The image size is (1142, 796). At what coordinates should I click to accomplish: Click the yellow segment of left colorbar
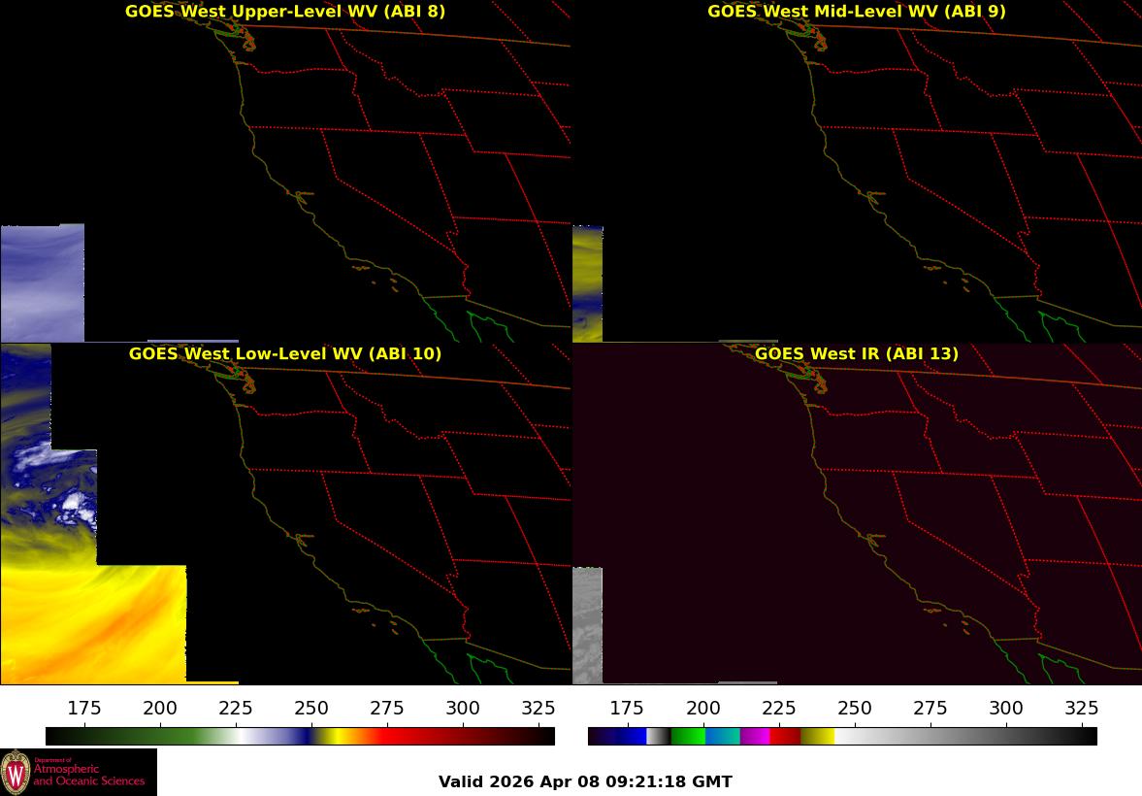pyautogui.click(x=330, y=736)
